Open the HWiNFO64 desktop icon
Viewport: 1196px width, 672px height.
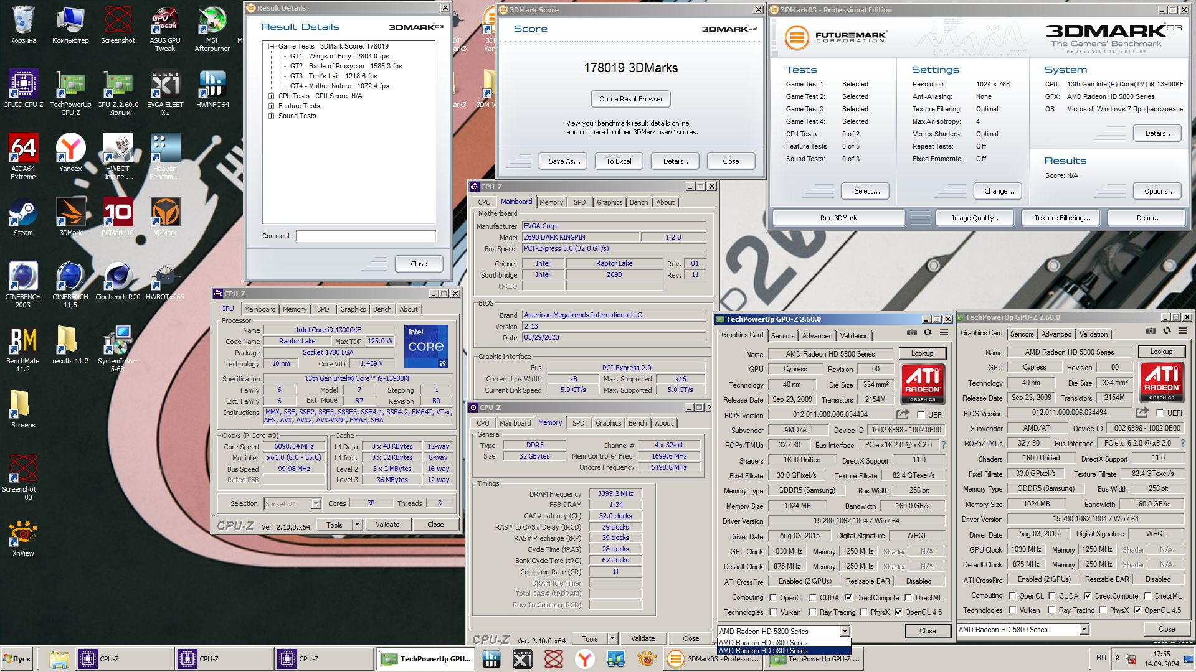pyautogui.click(x=212, y=89)
